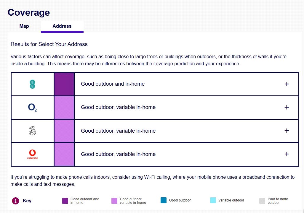Click the Key info icon
304x213 pixels.
pos(15,201)
